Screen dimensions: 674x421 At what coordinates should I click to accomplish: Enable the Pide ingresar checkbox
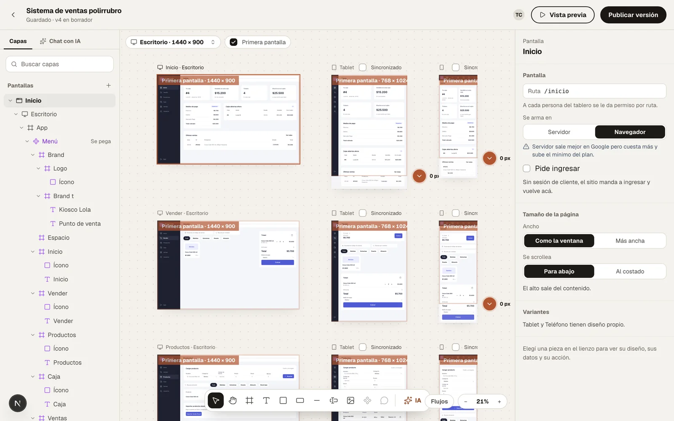click(527, 168)
